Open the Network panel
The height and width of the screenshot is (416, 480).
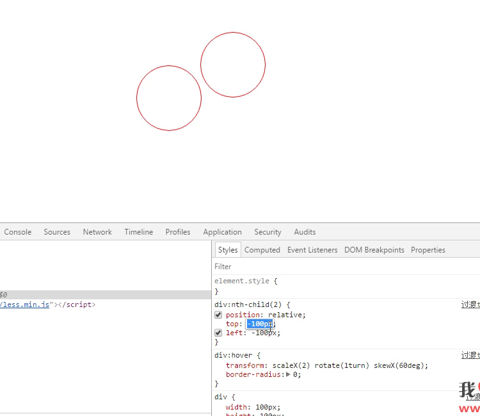click(x=97, y=232)
